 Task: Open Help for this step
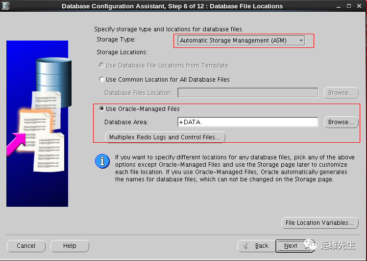(70, 246)
